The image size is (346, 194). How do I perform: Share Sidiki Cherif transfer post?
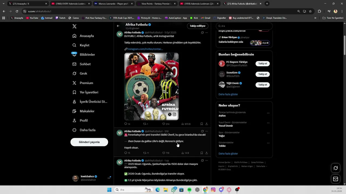207,153
